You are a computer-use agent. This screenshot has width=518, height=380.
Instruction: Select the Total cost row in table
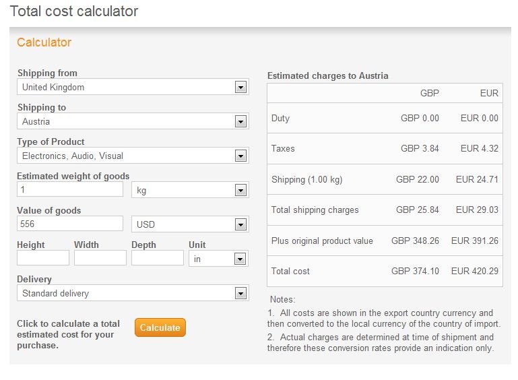385,272
